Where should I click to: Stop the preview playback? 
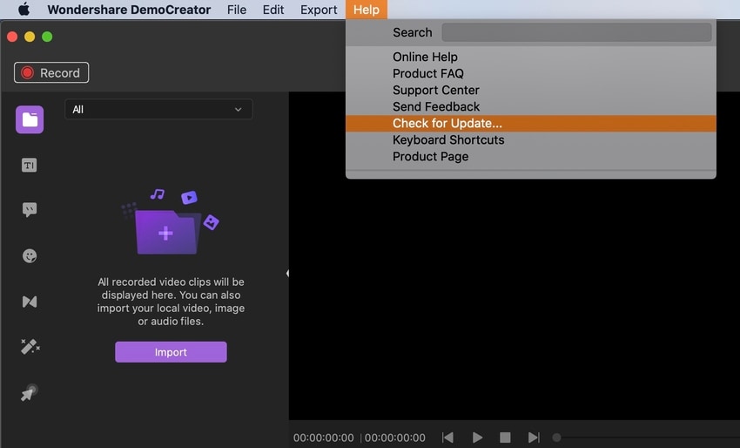505,438
